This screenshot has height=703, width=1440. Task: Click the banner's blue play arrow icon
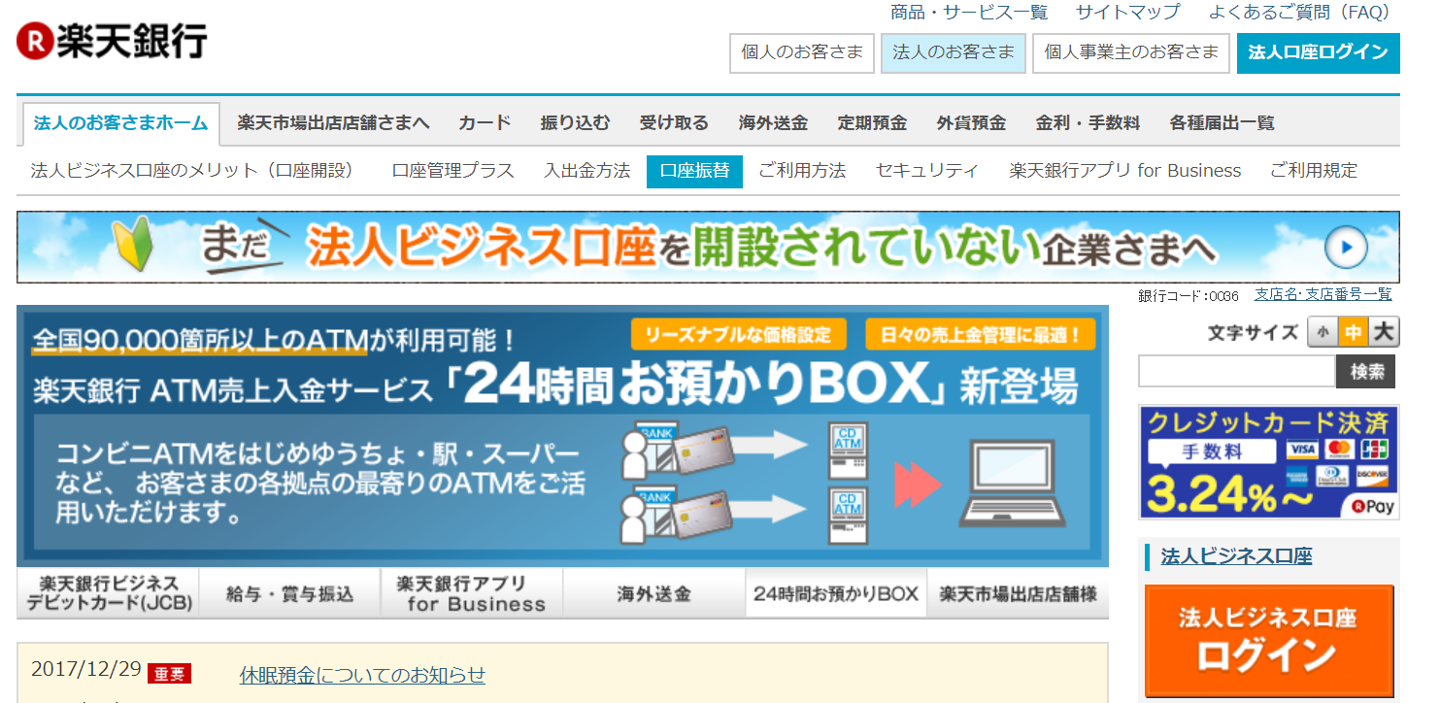tap(1345, 249)
